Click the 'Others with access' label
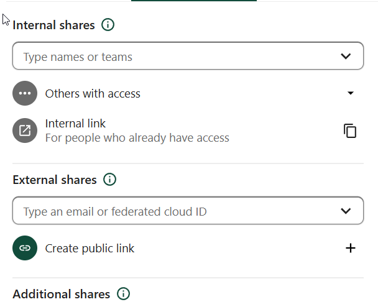The image size is (378, 307). 93,94
